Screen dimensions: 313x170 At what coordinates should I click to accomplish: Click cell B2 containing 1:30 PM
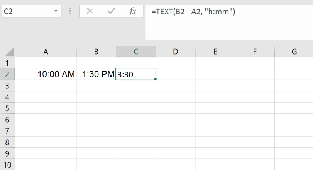pyautogui.click(x=96, y=74)
